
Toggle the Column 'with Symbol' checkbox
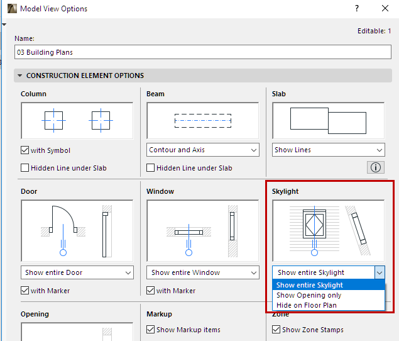coord(25,150)
